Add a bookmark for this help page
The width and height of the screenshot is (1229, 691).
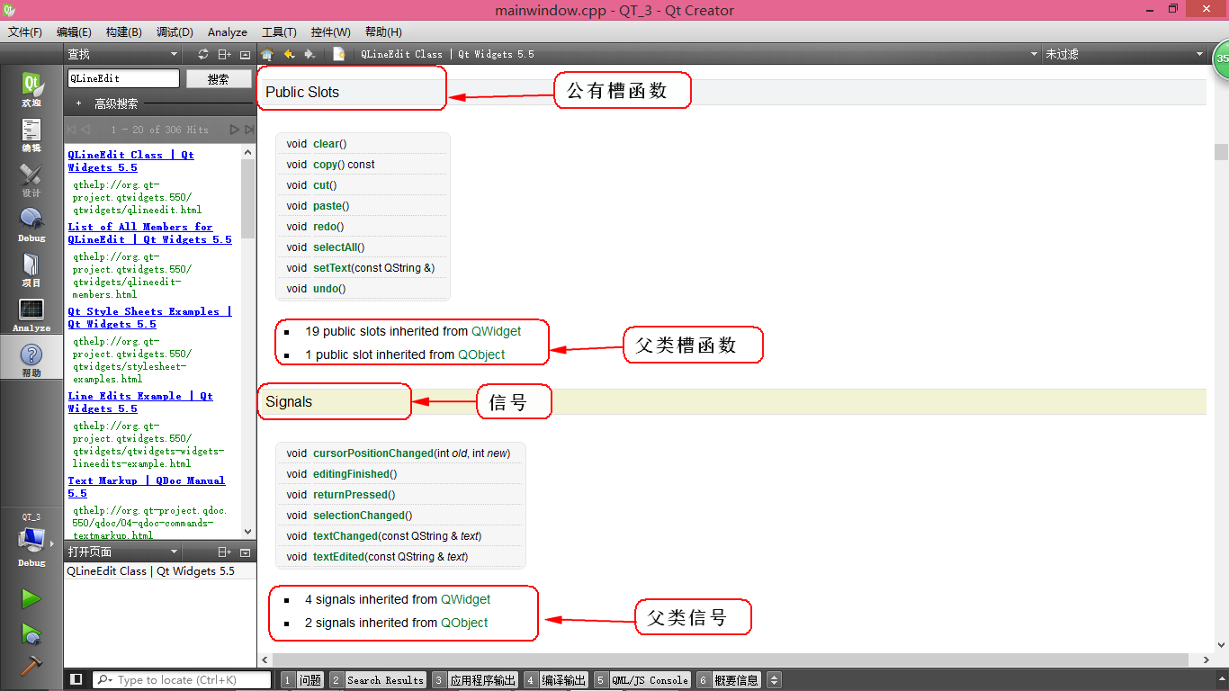click(x=339, y=54)
